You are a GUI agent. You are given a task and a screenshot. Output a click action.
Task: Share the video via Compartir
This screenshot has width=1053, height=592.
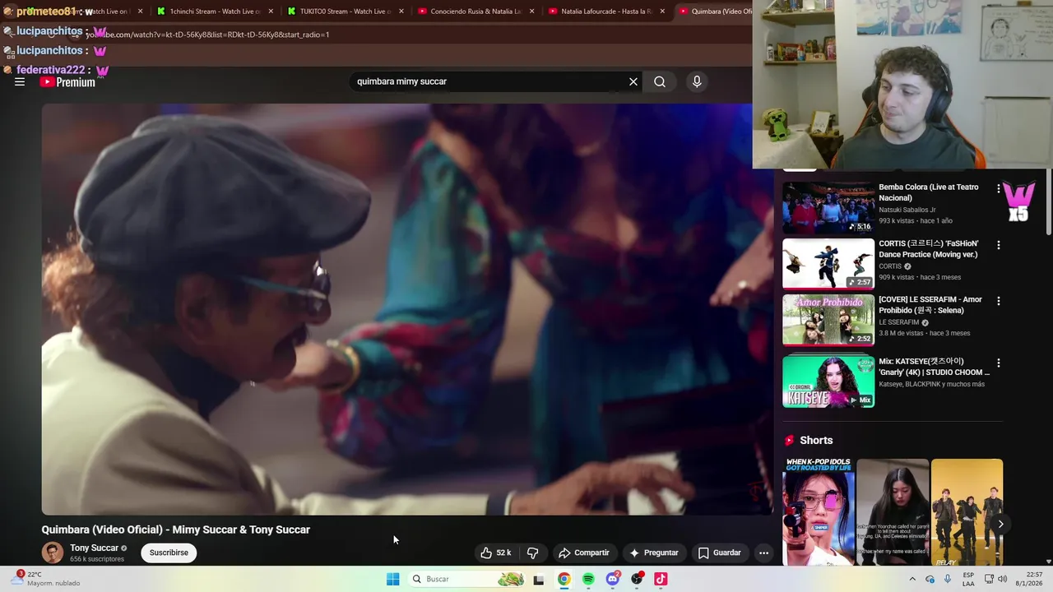584,553
